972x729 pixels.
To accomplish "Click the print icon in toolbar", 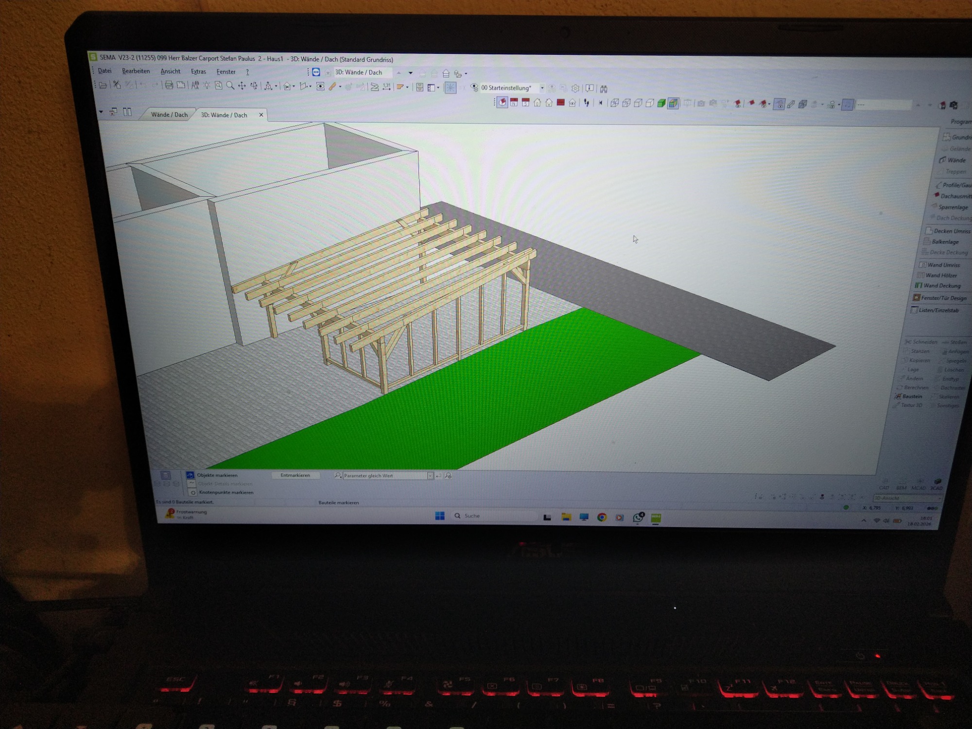I will (x=169, y=86).
